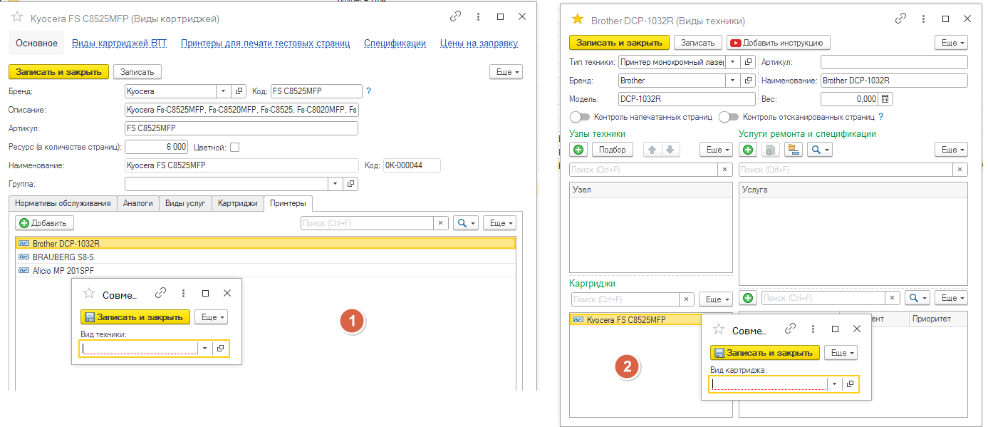The height and width of the screenshot is (427, 988).
Task: Click the folder list icon in Услуги ремонта toolbar
Action: (794, 150)
